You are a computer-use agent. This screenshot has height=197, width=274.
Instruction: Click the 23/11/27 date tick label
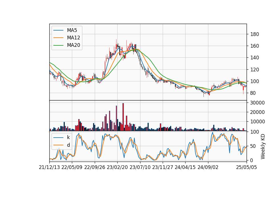click(162, 167)
